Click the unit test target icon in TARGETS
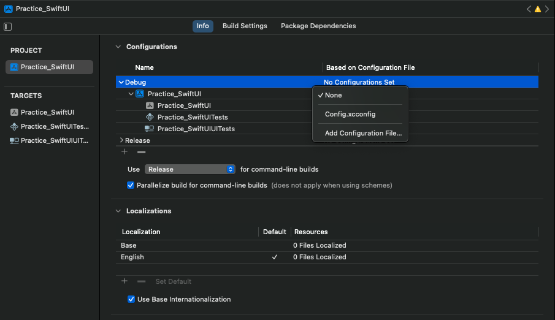Viewport: 555px width, 320px height. [14, 126]
